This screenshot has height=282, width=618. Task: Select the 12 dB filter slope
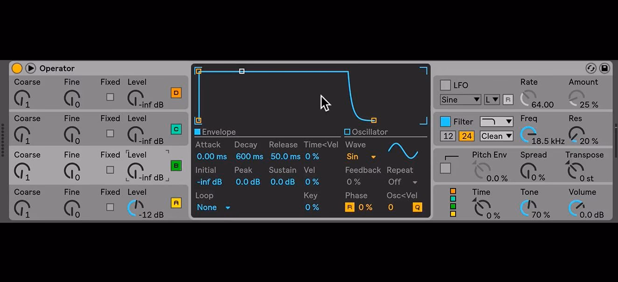click(448, 136)
